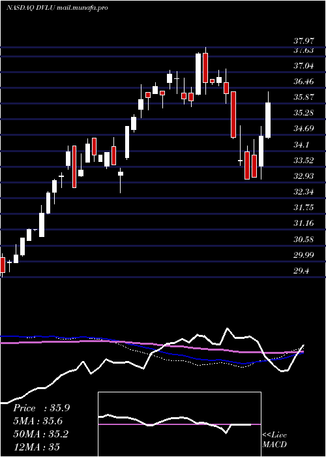Select the 34.1 price axis label
Viewport: 326px width, 457px height.
point(301,144)
